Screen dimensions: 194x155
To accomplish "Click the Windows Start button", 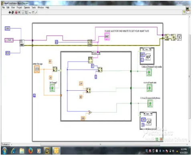I will [x=4, y=151].
